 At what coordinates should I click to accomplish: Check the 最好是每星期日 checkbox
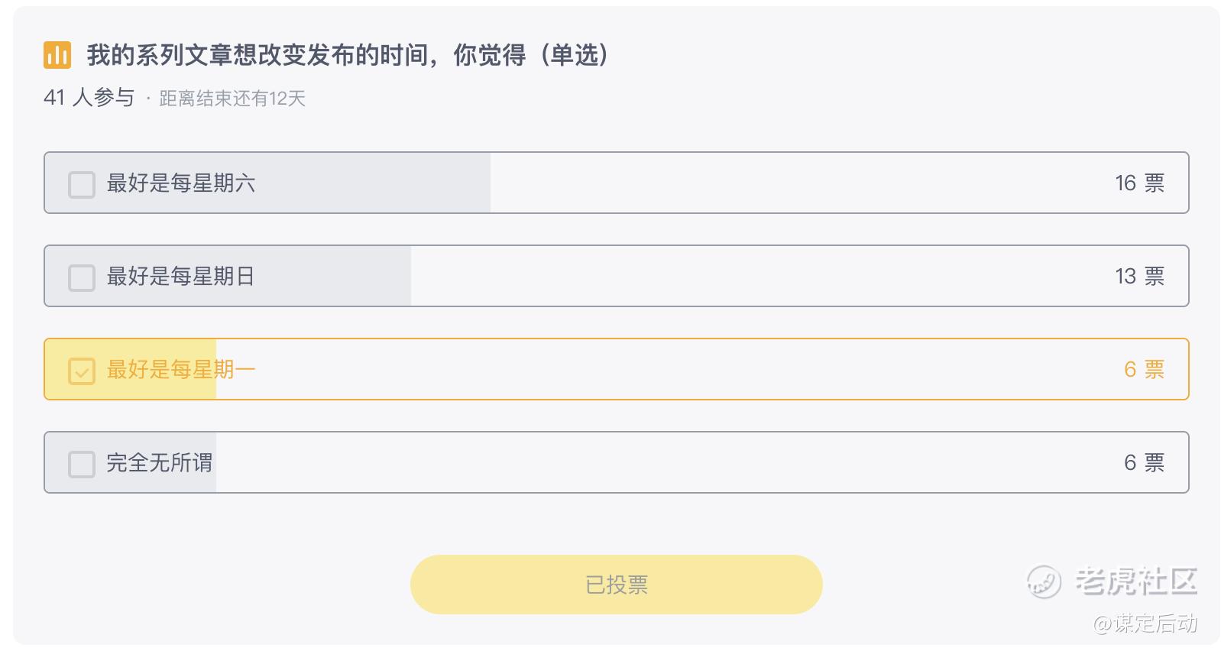(82, 277)
